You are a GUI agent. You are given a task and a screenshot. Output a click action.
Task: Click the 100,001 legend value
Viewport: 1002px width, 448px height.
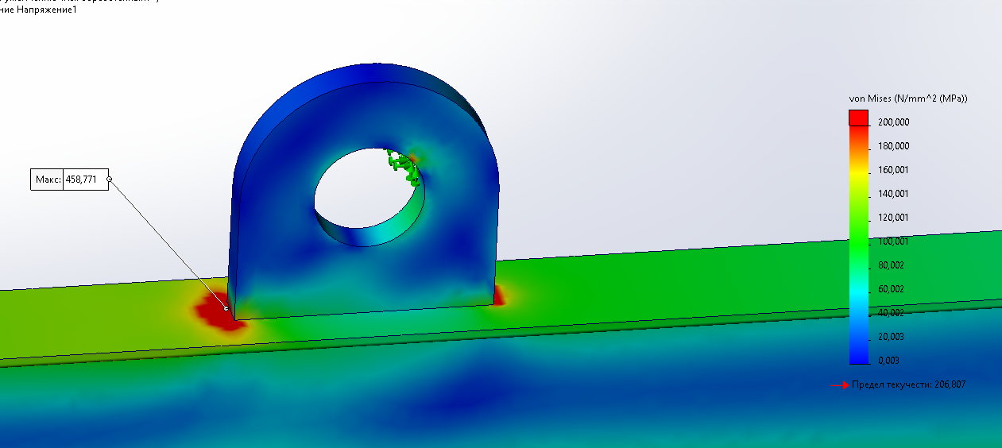pos(892,241)
